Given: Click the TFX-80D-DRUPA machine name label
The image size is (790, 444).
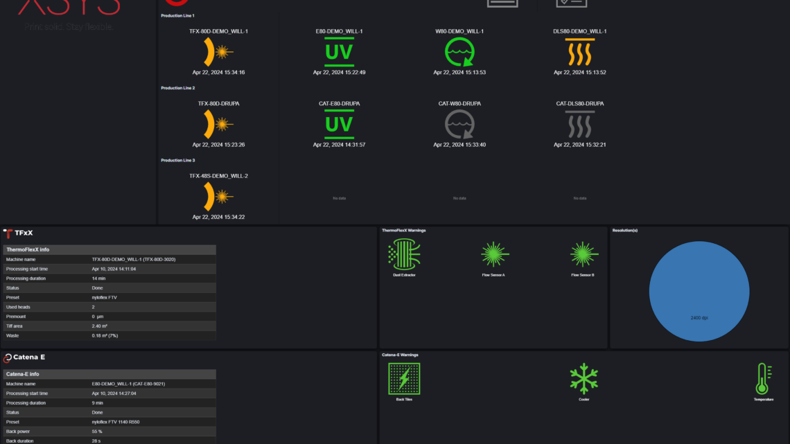Looking at the screenshot, I should point(218,104).
